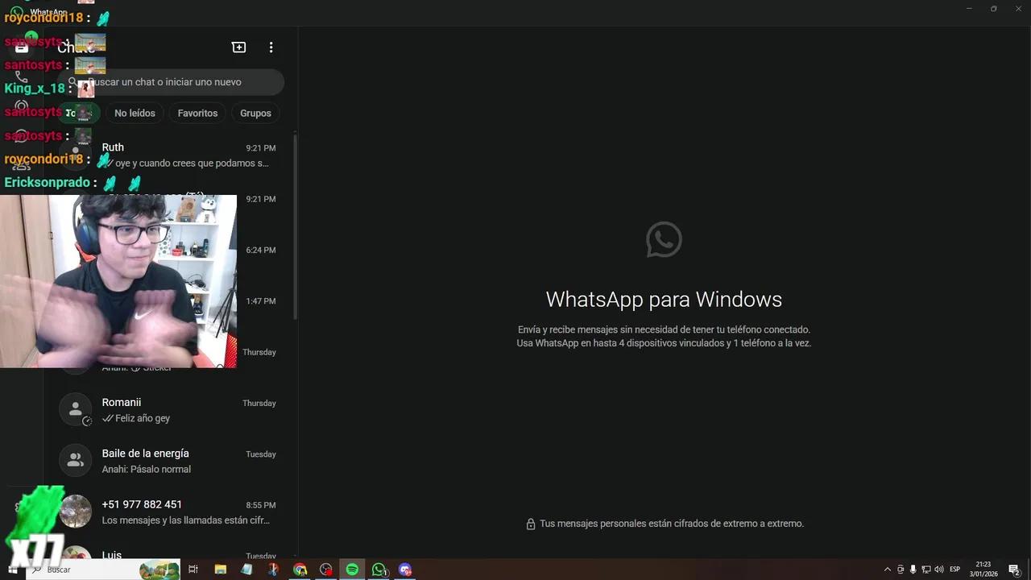Open File Explorer from the taskbar

click(220, 570)
